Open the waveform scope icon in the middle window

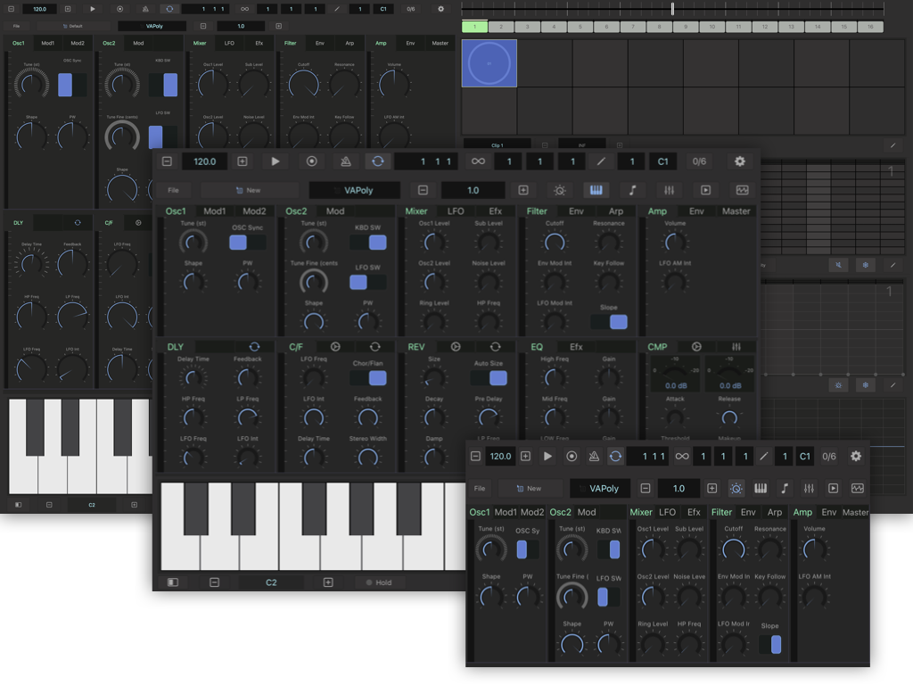742,190
